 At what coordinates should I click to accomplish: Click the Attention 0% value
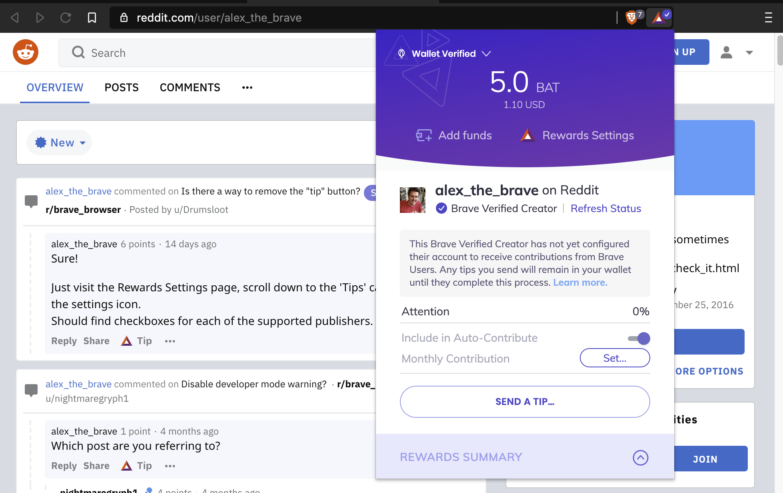pyautogui.click(x=641, y=311)
